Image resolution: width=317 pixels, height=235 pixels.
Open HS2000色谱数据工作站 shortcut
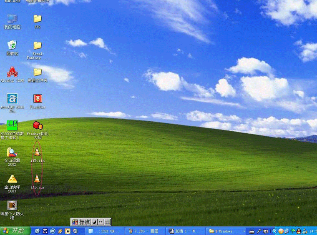point(12,130)
